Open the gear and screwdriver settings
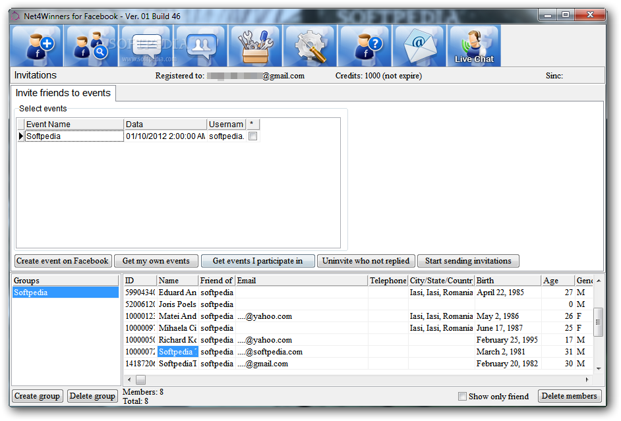This screenshot has width=621, height=421. (310, 46)
